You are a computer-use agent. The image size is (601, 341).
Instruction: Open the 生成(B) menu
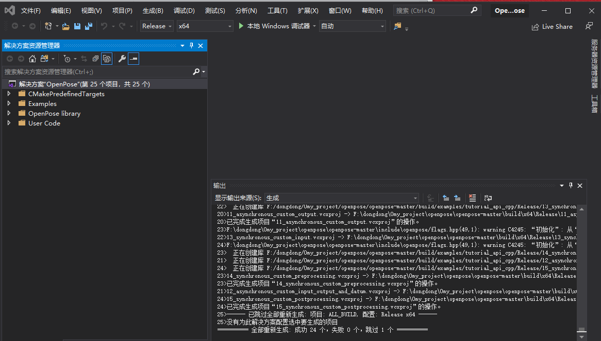pyautogui.click(x=153, y=10)
